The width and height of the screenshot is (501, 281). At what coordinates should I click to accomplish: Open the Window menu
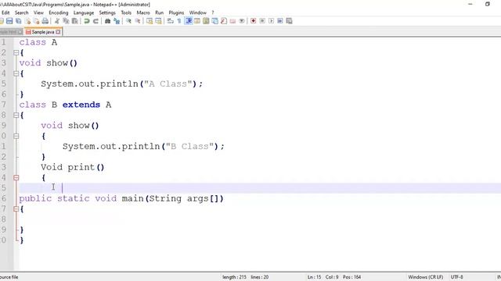(x=198, y=12)
